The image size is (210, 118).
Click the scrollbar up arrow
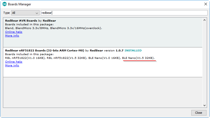[204, 20]
